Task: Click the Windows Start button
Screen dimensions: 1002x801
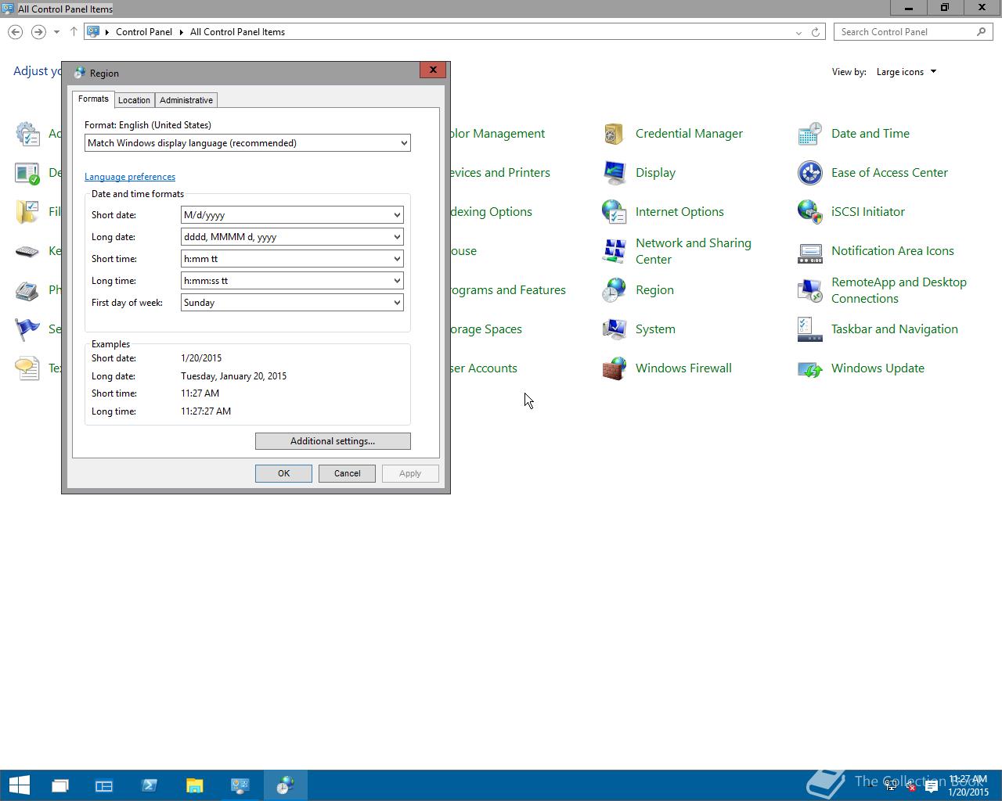Action: tap(19, 785)
